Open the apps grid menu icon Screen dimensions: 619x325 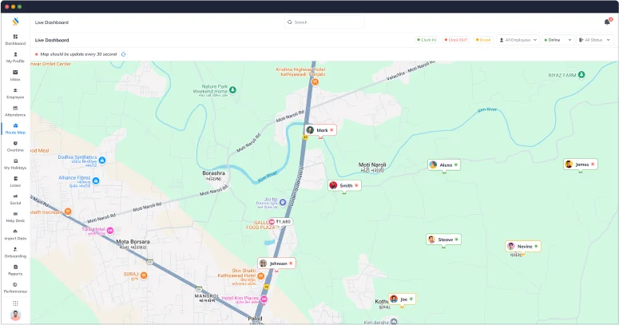click(x=15, y=303)
